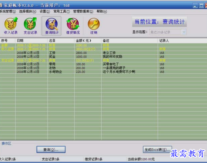Expand the 显示范围 dropdown arrow

coord(184,32)
